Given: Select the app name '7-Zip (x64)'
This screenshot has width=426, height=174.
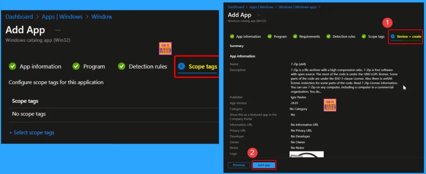Looking at the screenshot, I should tap(299, 64).
